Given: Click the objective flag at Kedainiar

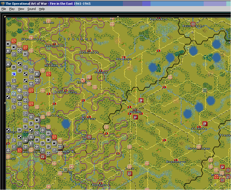Looking at the screenshot, I should [89, 51].
